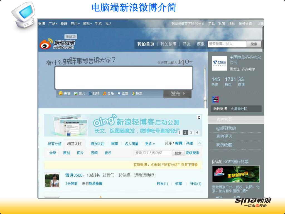
Task: Create a poll via 投票
Action: 137,94
